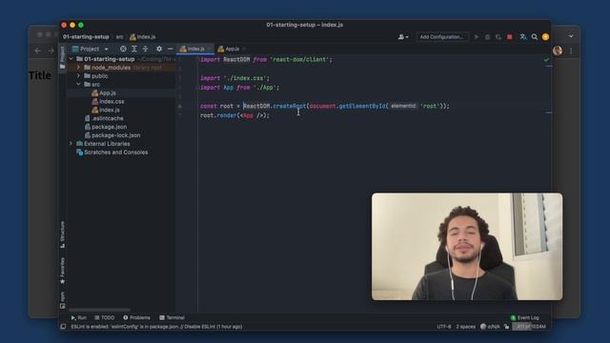Image resolution: width=610 pixels, height=343 pixels.
Task: Select package.json in the project tree
Action: coord(109,127)
